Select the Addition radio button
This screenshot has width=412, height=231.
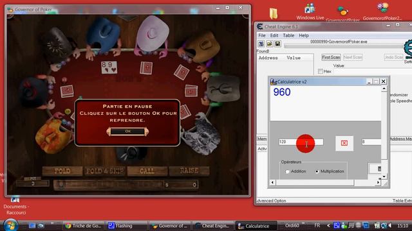[x=287, y=171]
